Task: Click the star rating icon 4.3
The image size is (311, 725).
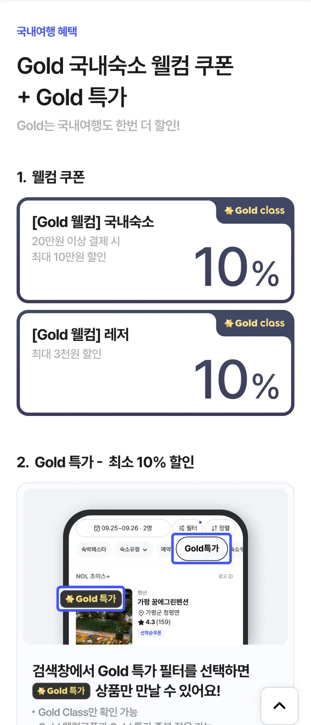Action: pyautogui.click(x=141, y=622)
